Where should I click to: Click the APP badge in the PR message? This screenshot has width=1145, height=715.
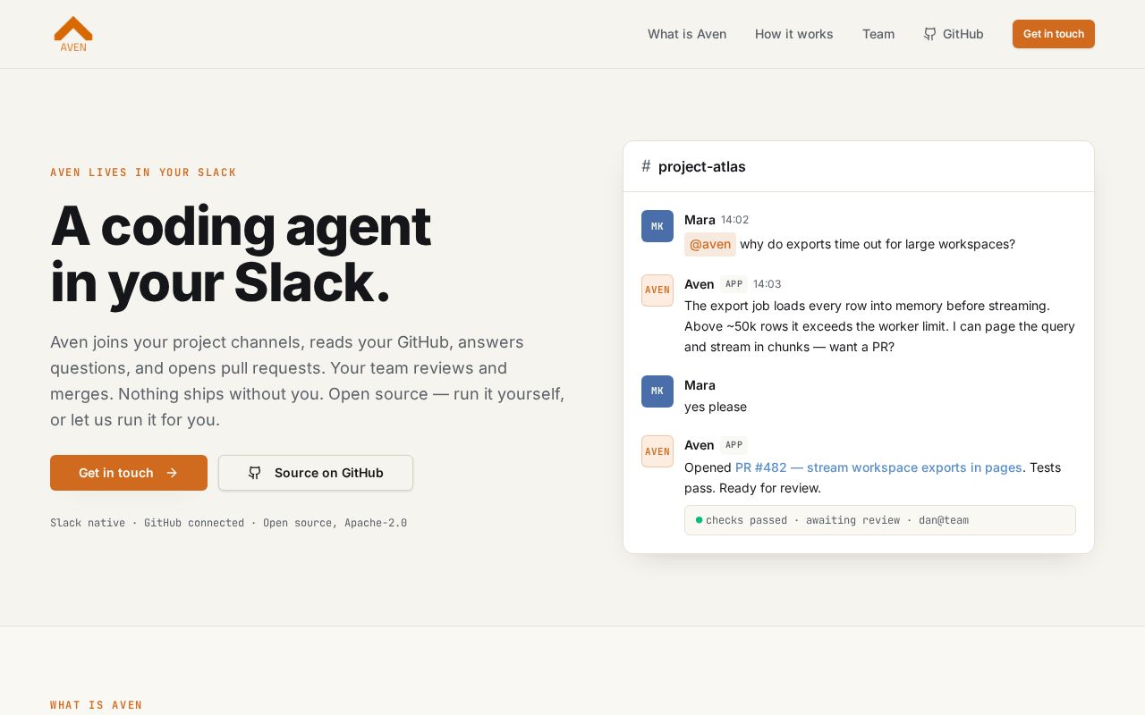point(734,445)
